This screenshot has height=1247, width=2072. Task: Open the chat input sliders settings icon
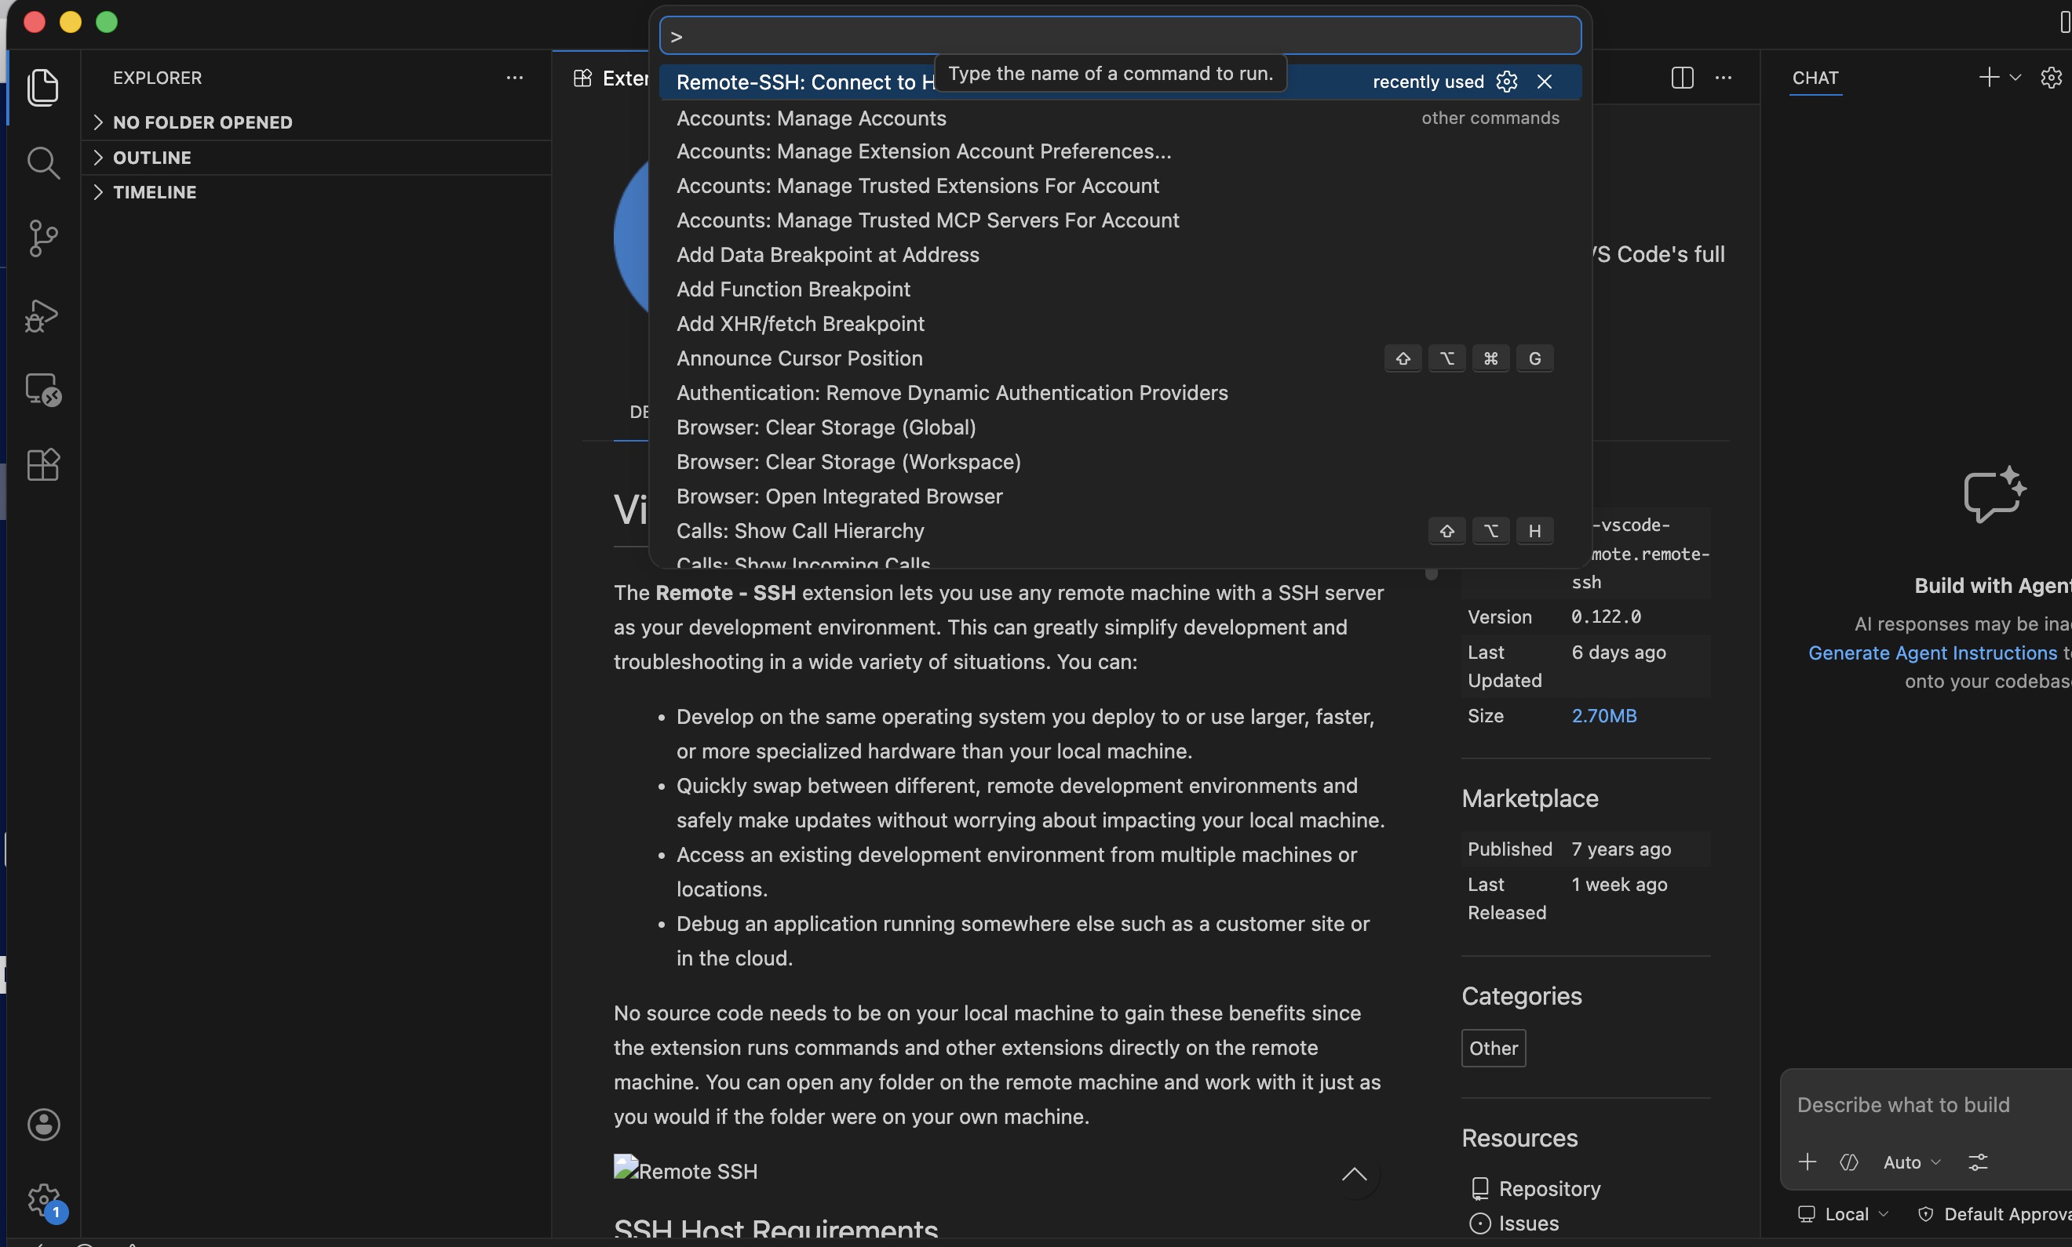(1978, 1162)
